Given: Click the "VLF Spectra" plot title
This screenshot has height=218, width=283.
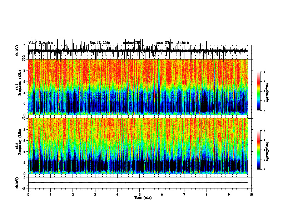Looking at the screenshot, I should coord(40,43).
